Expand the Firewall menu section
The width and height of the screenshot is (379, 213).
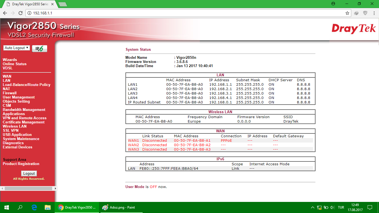[10, 93]
